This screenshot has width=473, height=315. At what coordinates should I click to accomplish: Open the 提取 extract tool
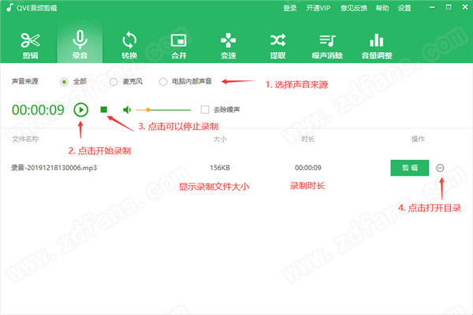click(277, 46)
